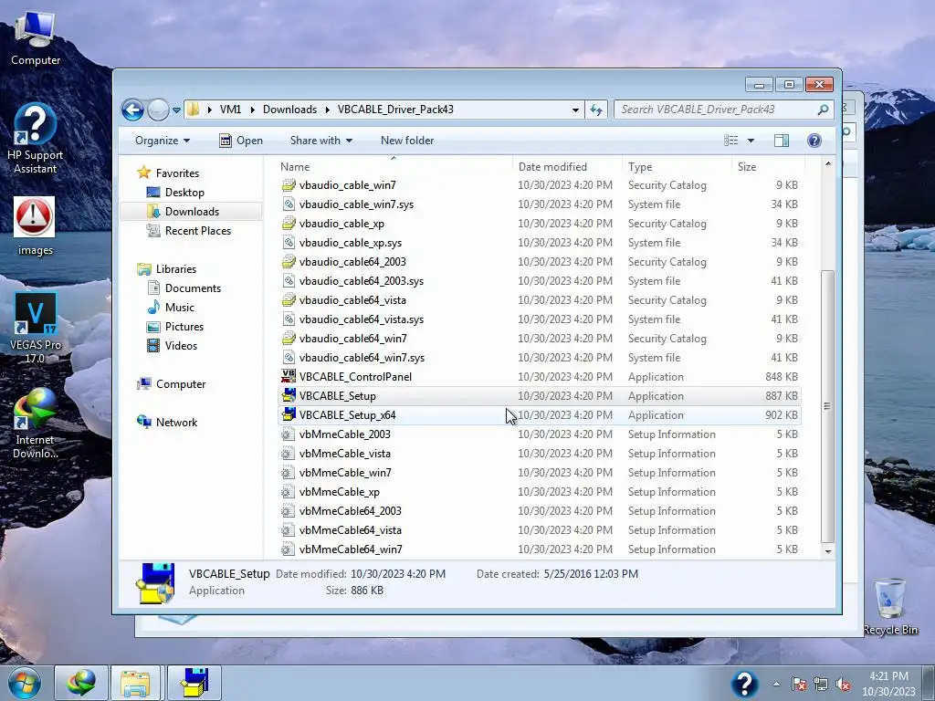Open the Action Center flag tray icon
Screen dimensions: 935x701
pos(799,685)
